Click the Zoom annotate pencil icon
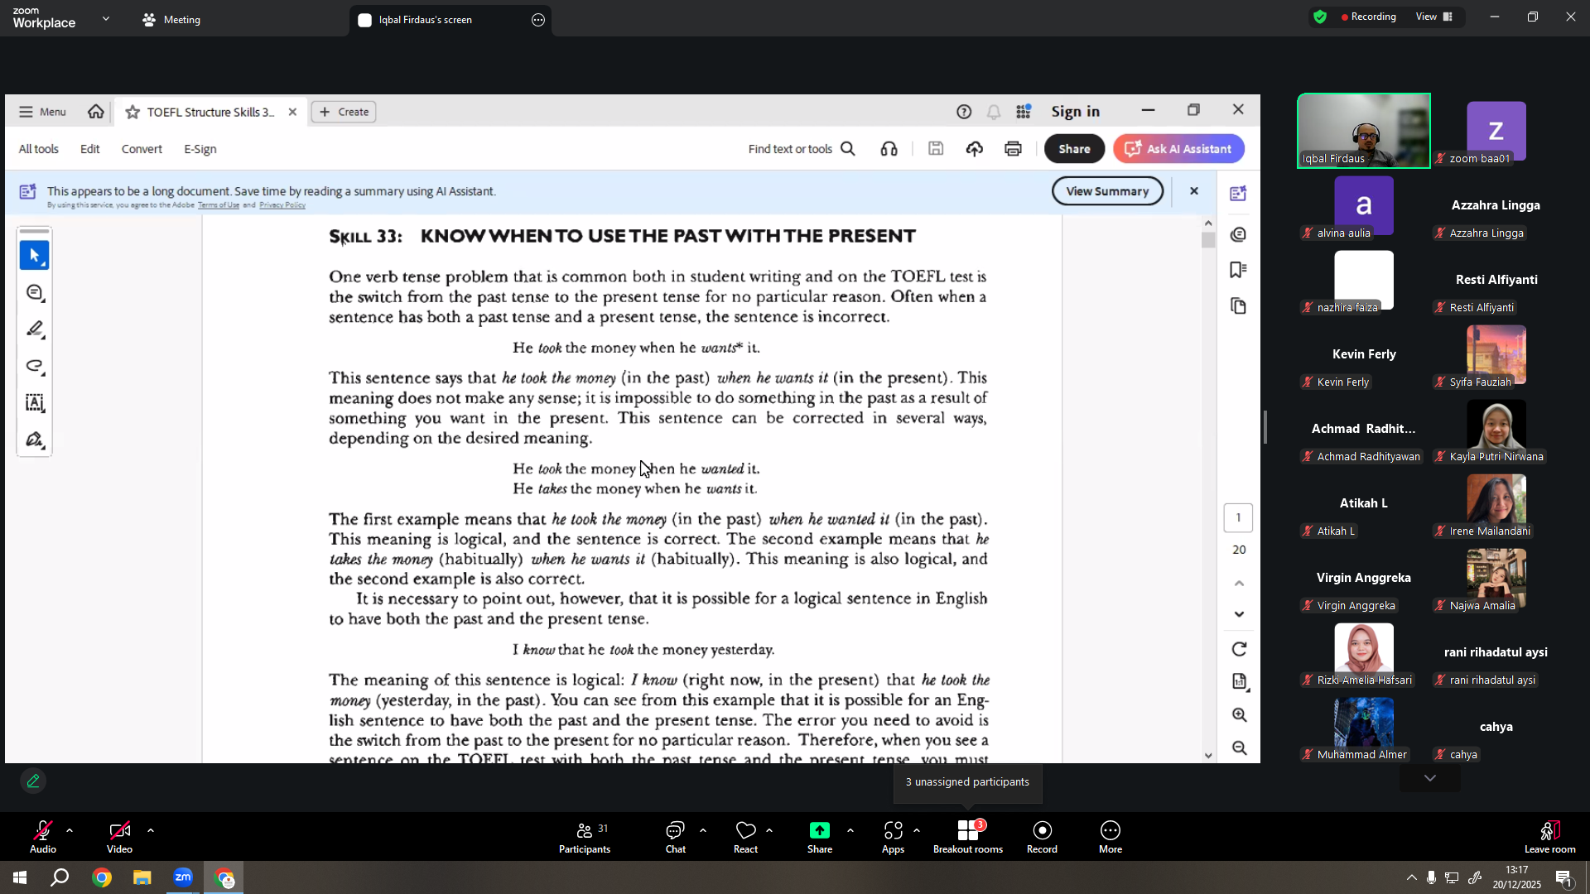1590x894 pixels. (x=33, y=781)
